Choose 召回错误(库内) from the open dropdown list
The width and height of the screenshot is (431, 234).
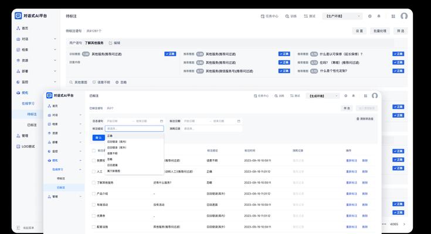[x=134, y=142]
